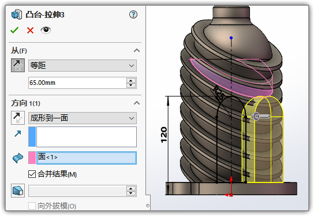
Task: Click the yellow extrude preview body
Action: click(263, 140)
